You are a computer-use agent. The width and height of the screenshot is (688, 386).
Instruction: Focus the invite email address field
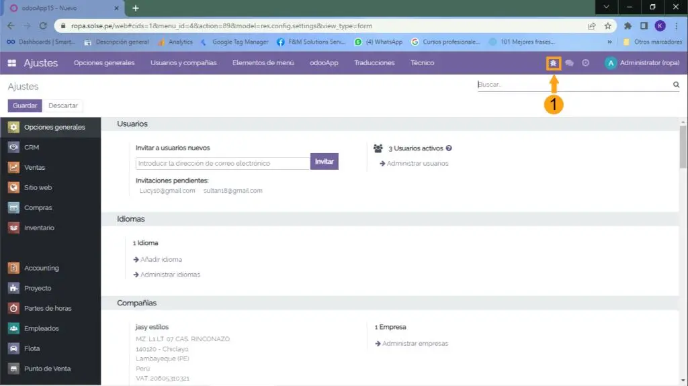tap(222, 163)
